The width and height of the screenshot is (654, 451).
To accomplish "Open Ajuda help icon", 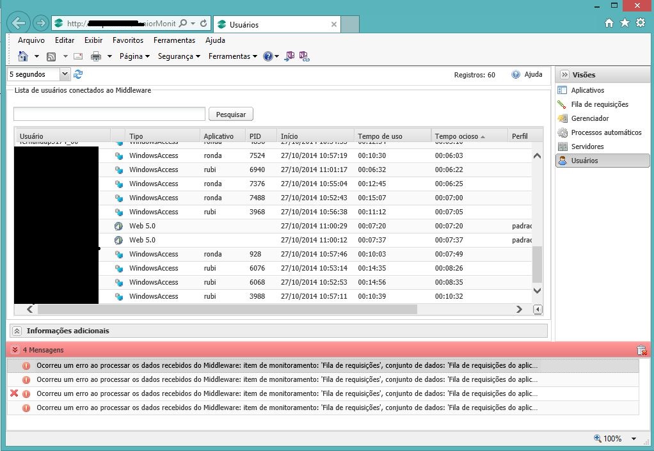I will pyautogui.click(x=516, y=75).
